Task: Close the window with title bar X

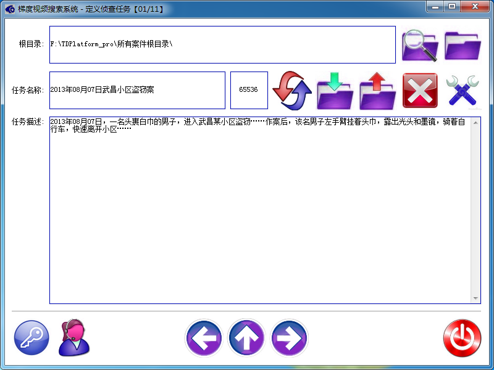Action: coord(475,6)
